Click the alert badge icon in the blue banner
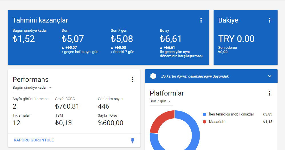The width and height of the screenshot is (285, 150). point(153,76)
